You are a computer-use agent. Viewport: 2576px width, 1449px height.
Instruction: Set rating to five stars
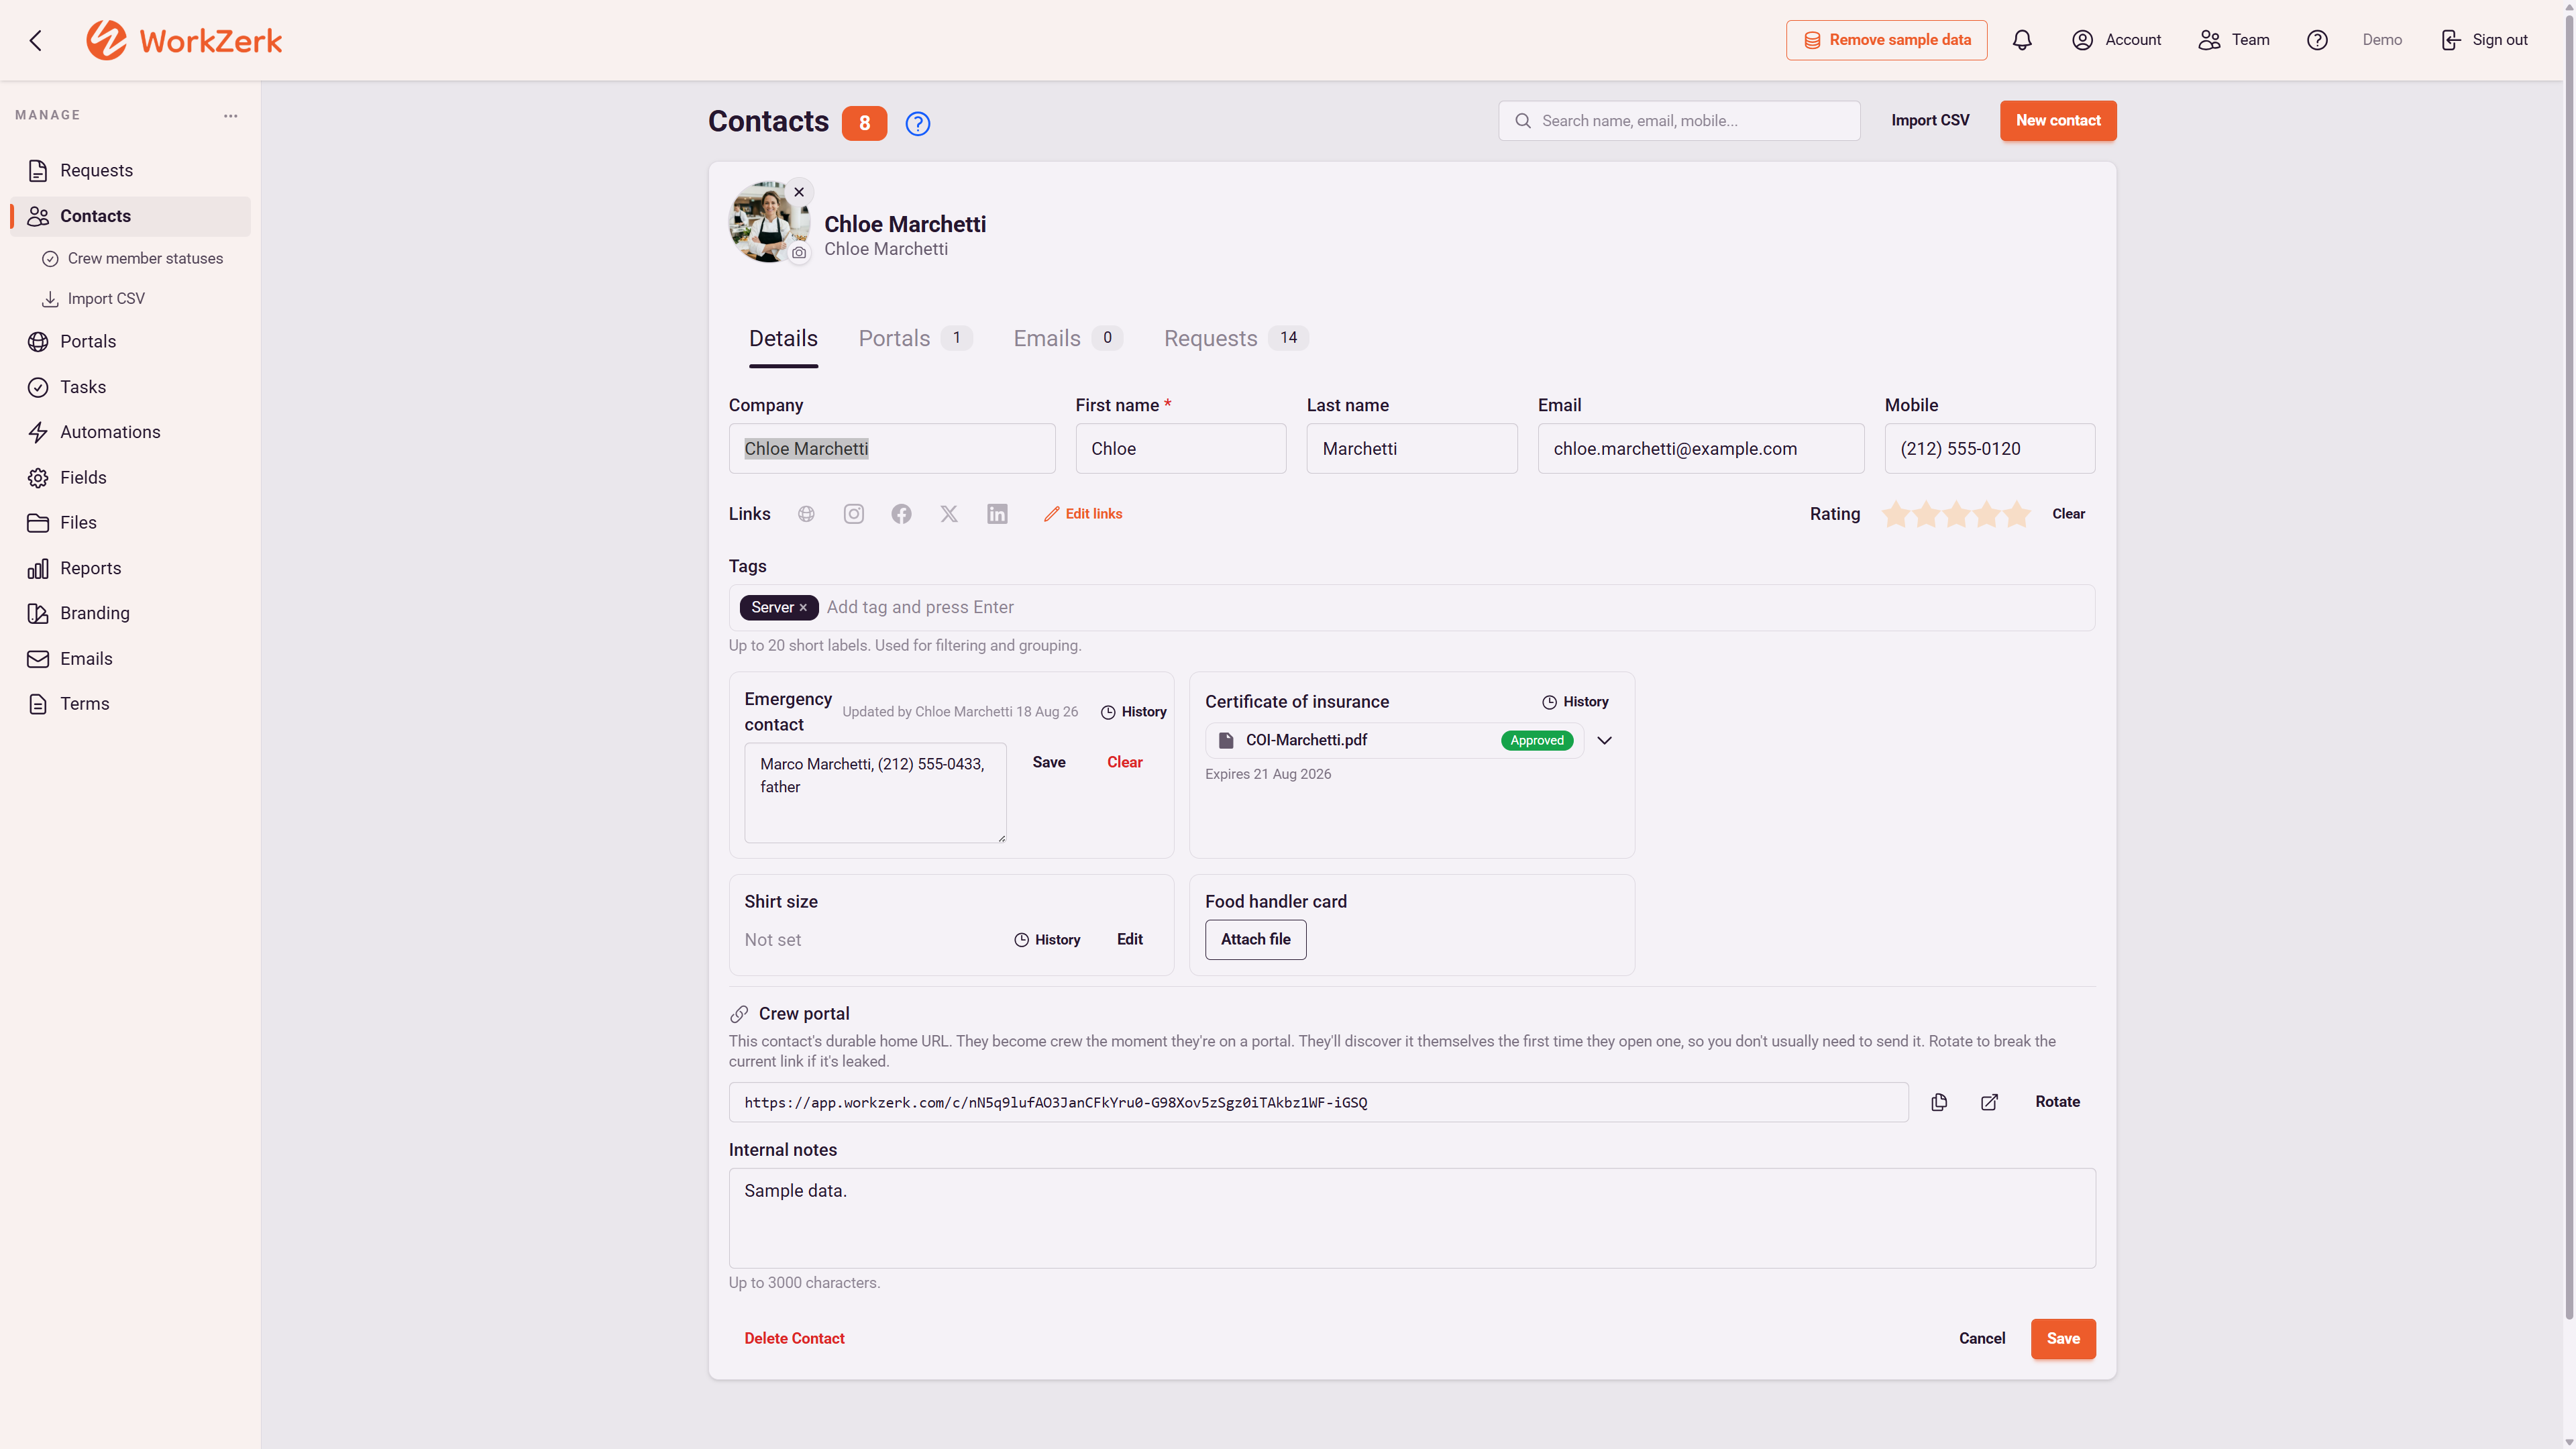click(x=2016, y=514)
